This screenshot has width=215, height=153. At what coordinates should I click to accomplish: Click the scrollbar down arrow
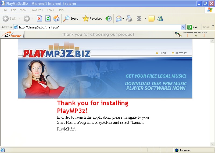(212, 144)
